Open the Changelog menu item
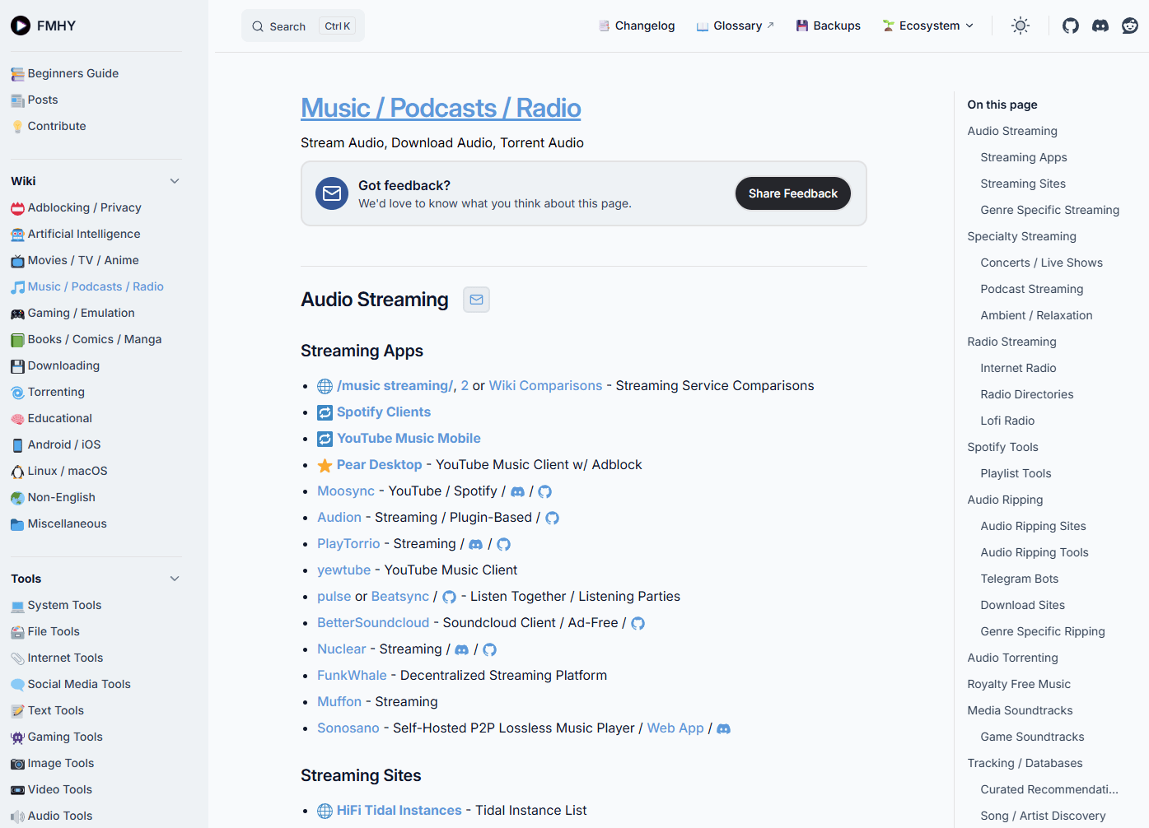Screen dimensions: 1149x828 [x=637, y=26]
